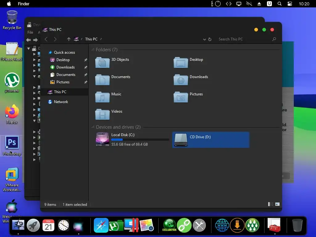316x237 pixels.
Task: Open the Calendar icon showing 21
Action: (x=48, y=225)
